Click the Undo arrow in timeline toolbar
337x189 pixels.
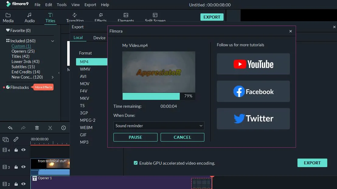point(10,128)
